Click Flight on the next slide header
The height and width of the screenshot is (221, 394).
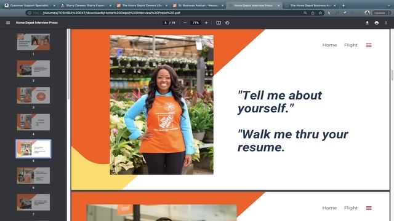[x=351, y=208]
